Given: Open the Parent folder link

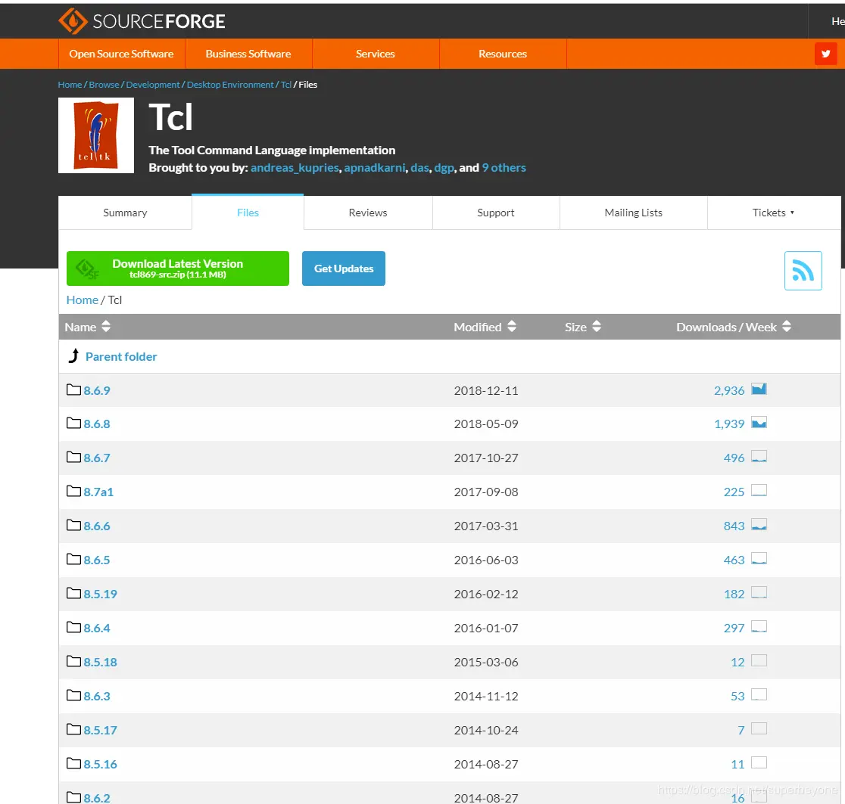Looking at the screenshot, I should [x=121, y=356].
